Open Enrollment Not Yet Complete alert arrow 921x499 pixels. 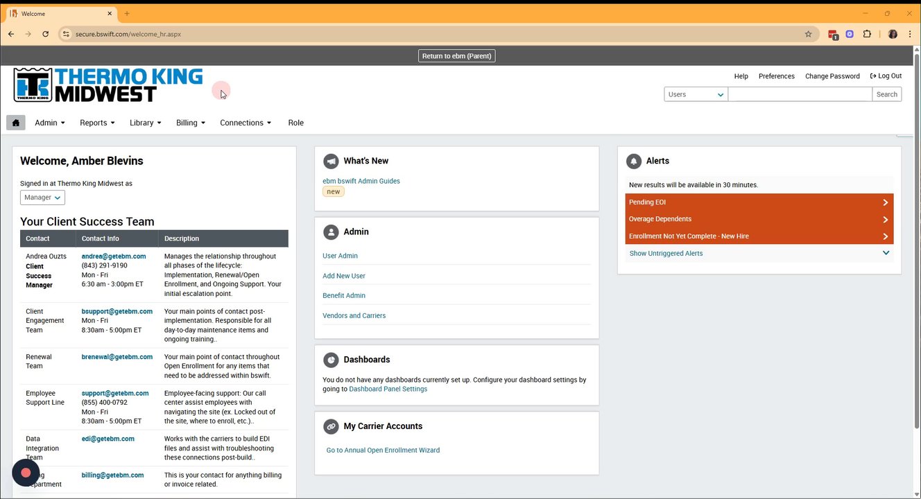pos(886,236)
